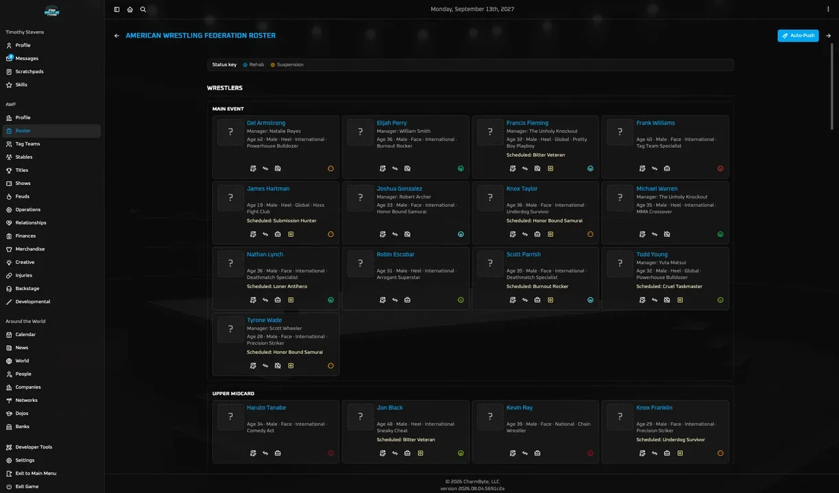Click yellow scheduled gimmick icon on Nathan Lynch
The image size is (839, 493).
pyautogui.click(x=291, y=300)
